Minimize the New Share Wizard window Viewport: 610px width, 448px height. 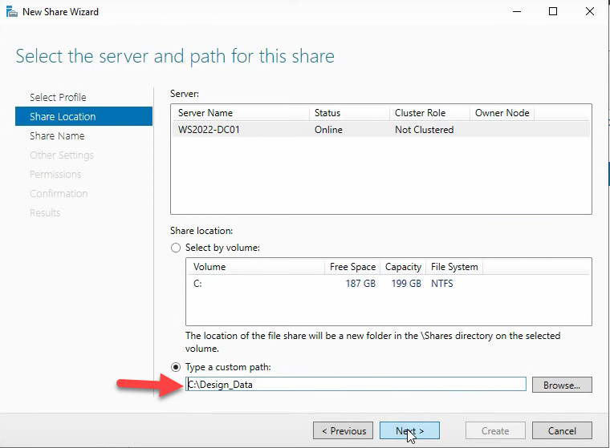[x=517, y=12]
